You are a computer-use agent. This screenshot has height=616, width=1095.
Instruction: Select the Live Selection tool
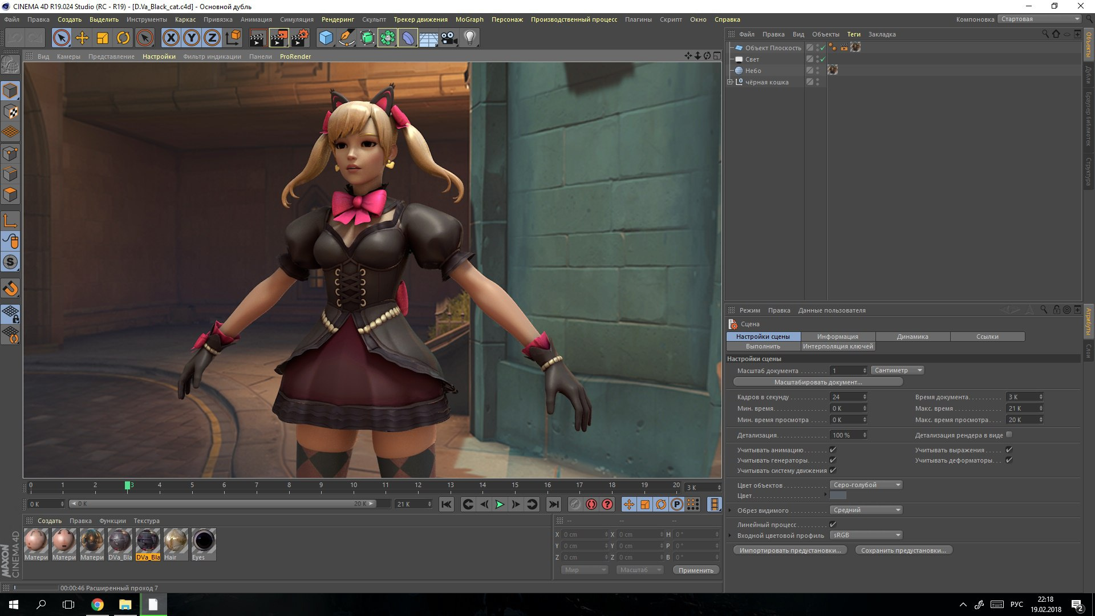point(62,38)
